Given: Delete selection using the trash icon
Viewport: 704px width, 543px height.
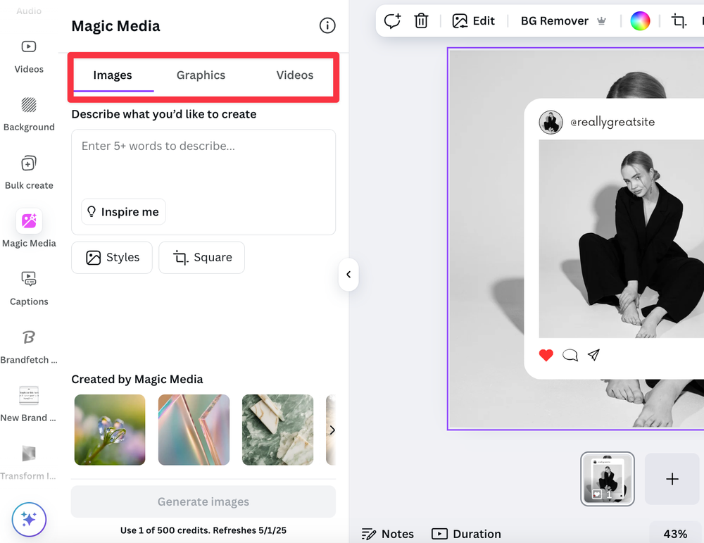Looking at the screenshot, I should [x=421, y=20].
